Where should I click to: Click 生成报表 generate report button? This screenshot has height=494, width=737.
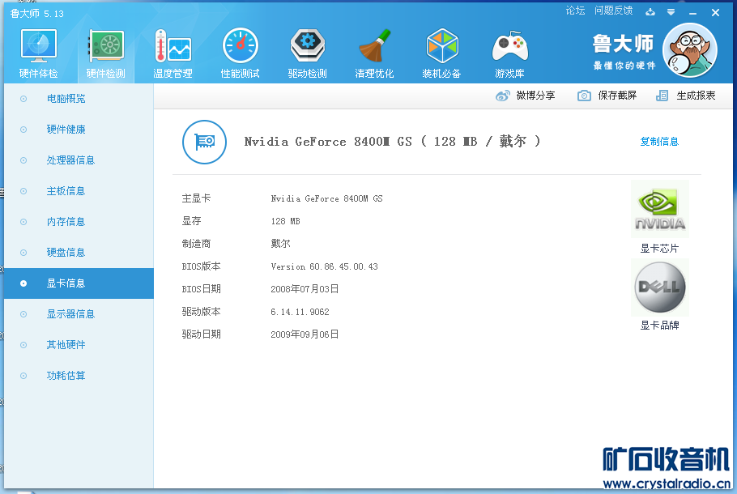tap(686, 96)
